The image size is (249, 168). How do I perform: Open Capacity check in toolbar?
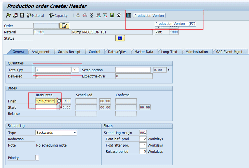click(58, 15)
